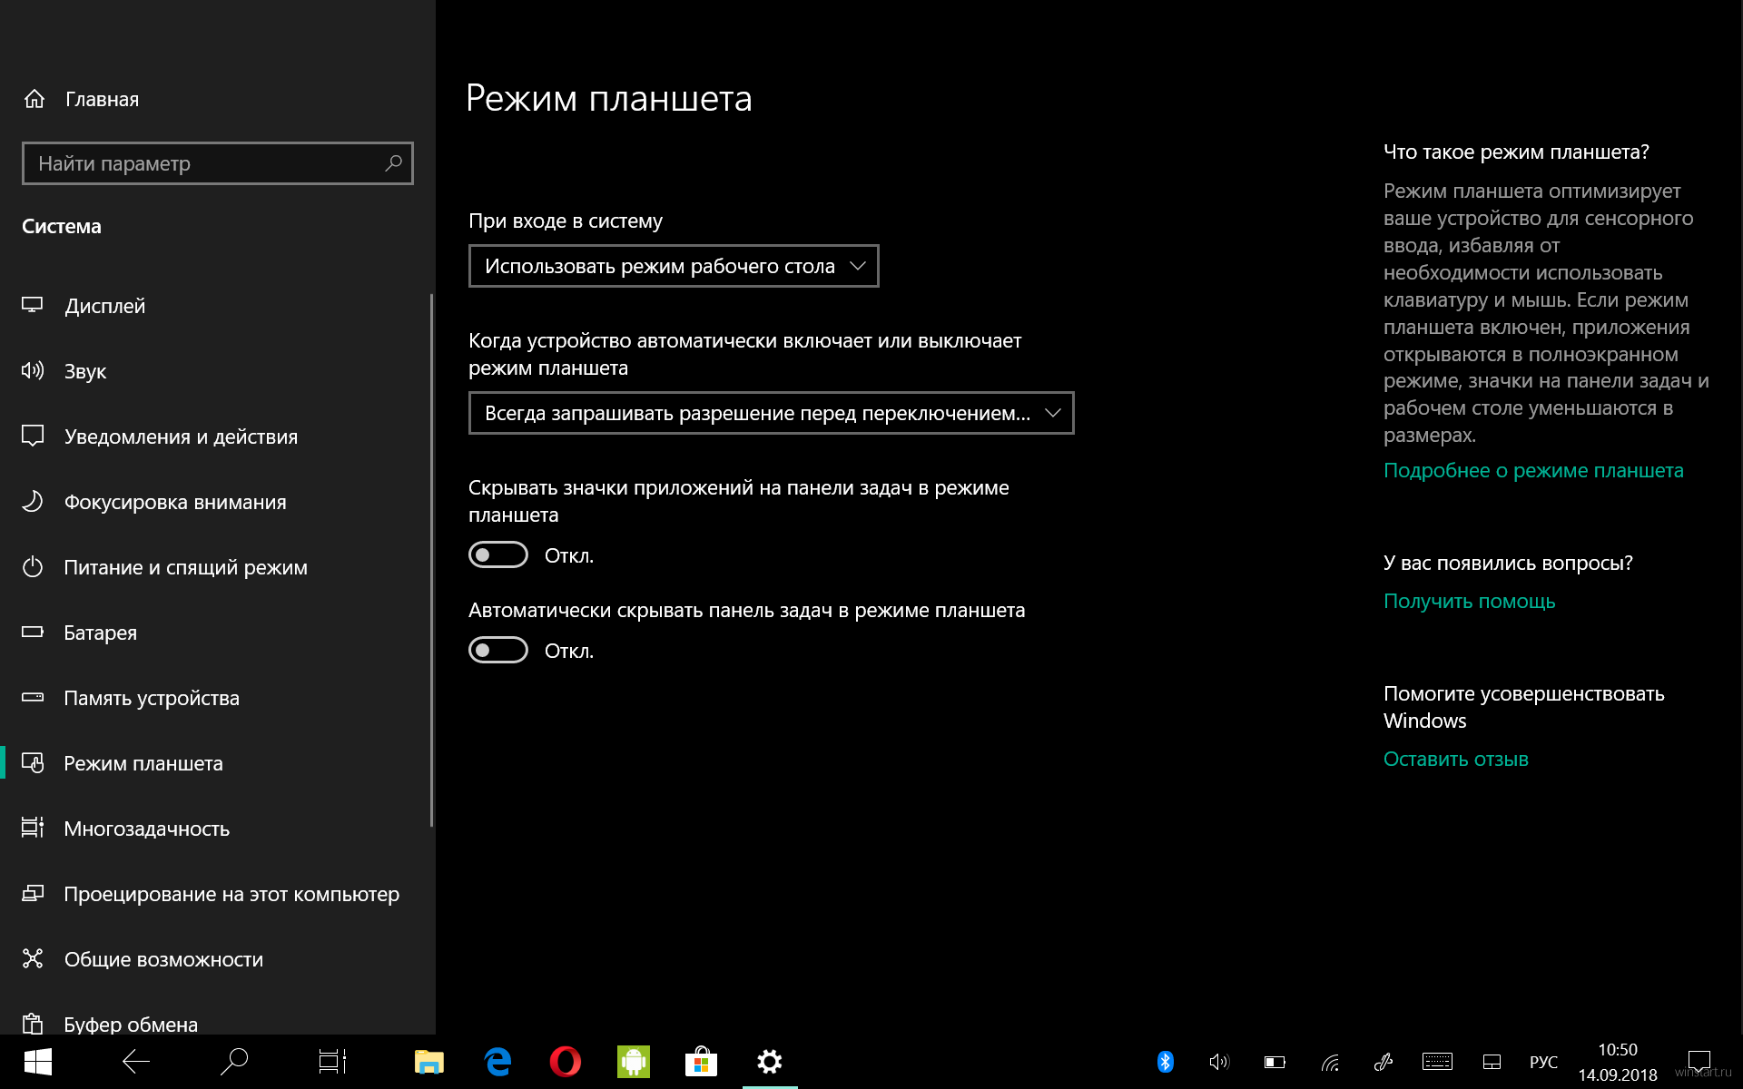Viewport: 1743px width, 1089px height.
Task: Click the search magnifier in Найти параметр
Action: tap(393, 163)
